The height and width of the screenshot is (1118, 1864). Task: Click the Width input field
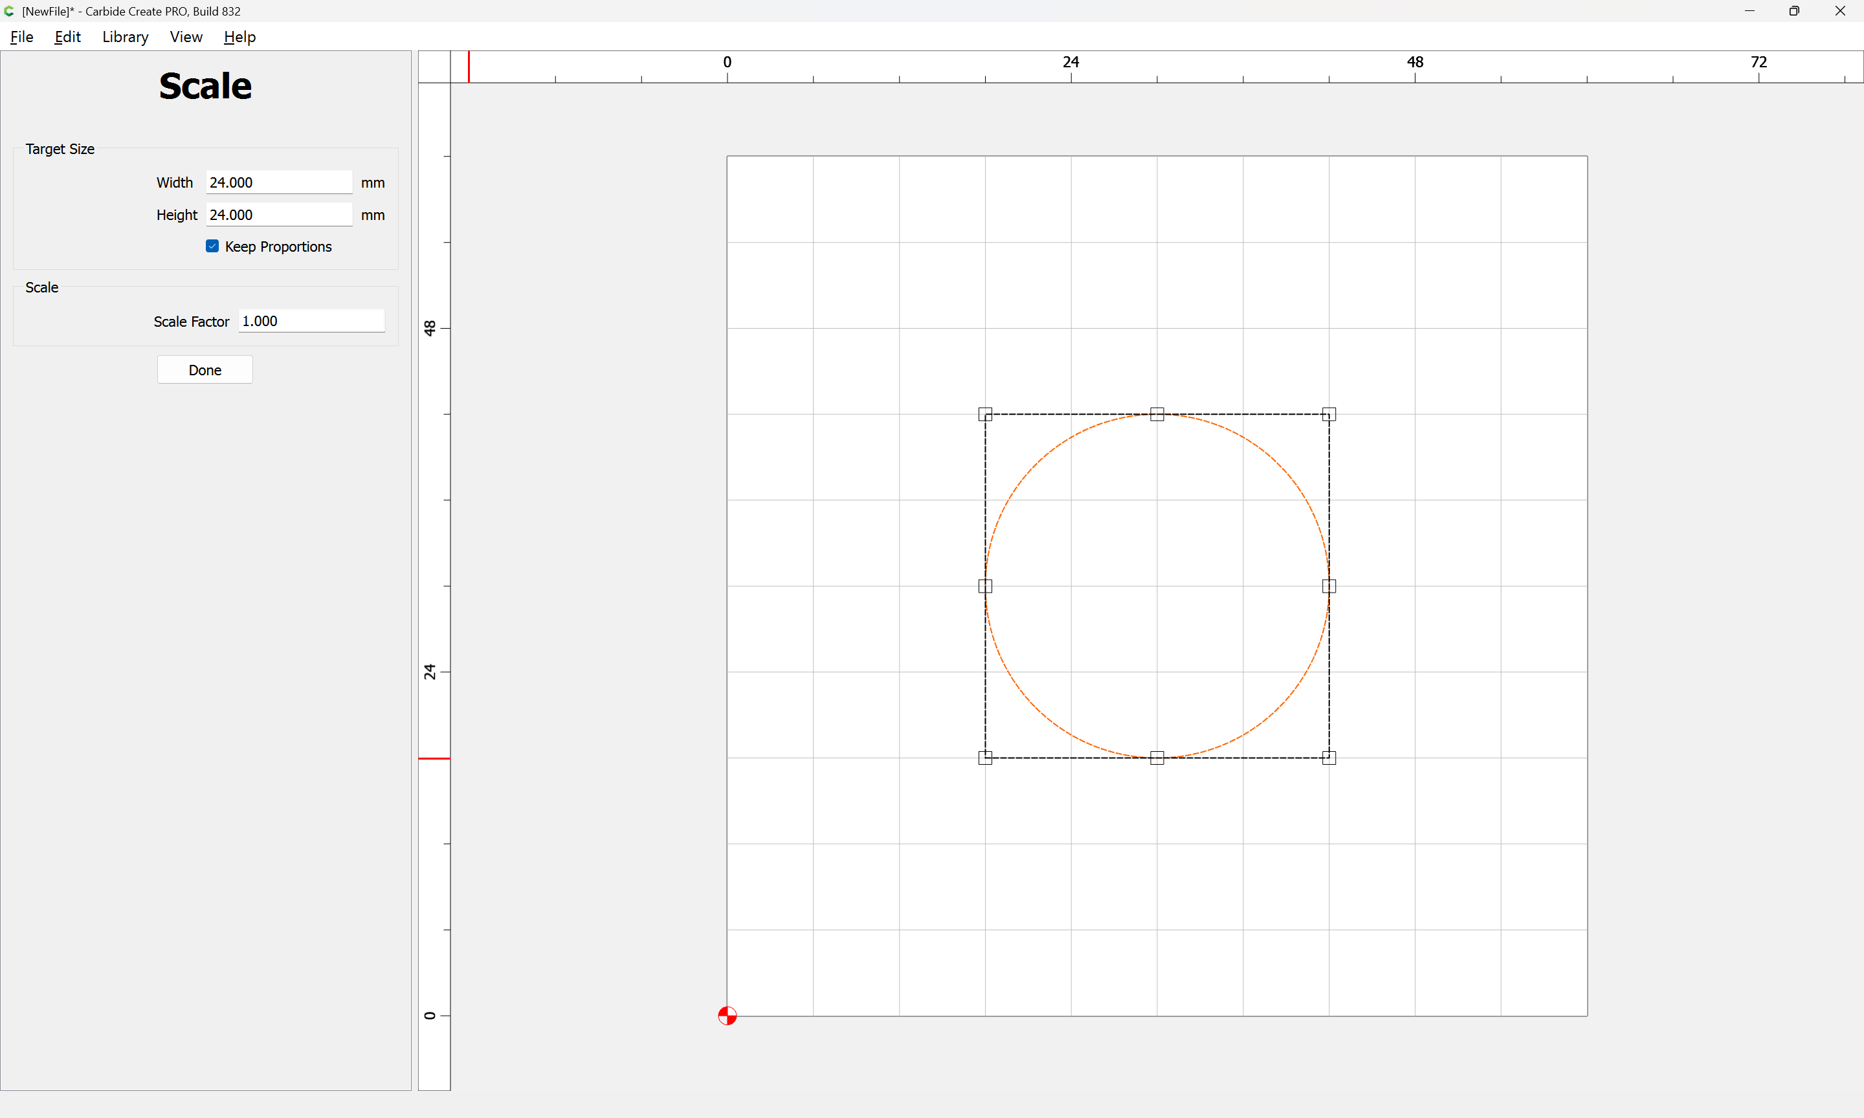279,182
